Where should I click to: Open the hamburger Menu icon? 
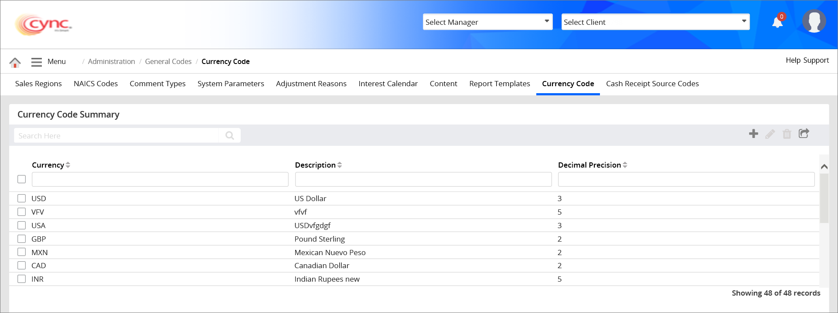pyautogui.click(x=37, y=62)
